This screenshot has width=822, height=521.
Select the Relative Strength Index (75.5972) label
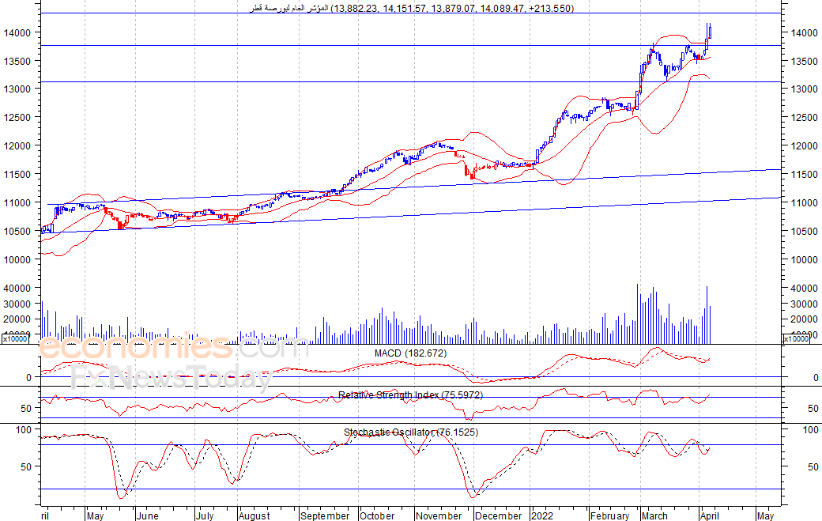click(410, 395)
